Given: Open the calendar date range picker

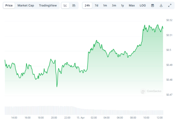Looking at the screenshot, I should 152,5.
